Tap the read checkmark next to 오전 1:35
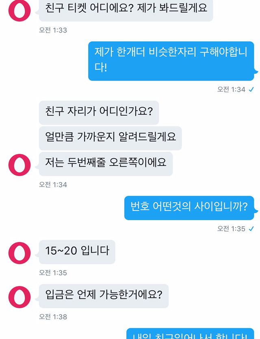This screenshot has height=339, width=260. (251, 229)
